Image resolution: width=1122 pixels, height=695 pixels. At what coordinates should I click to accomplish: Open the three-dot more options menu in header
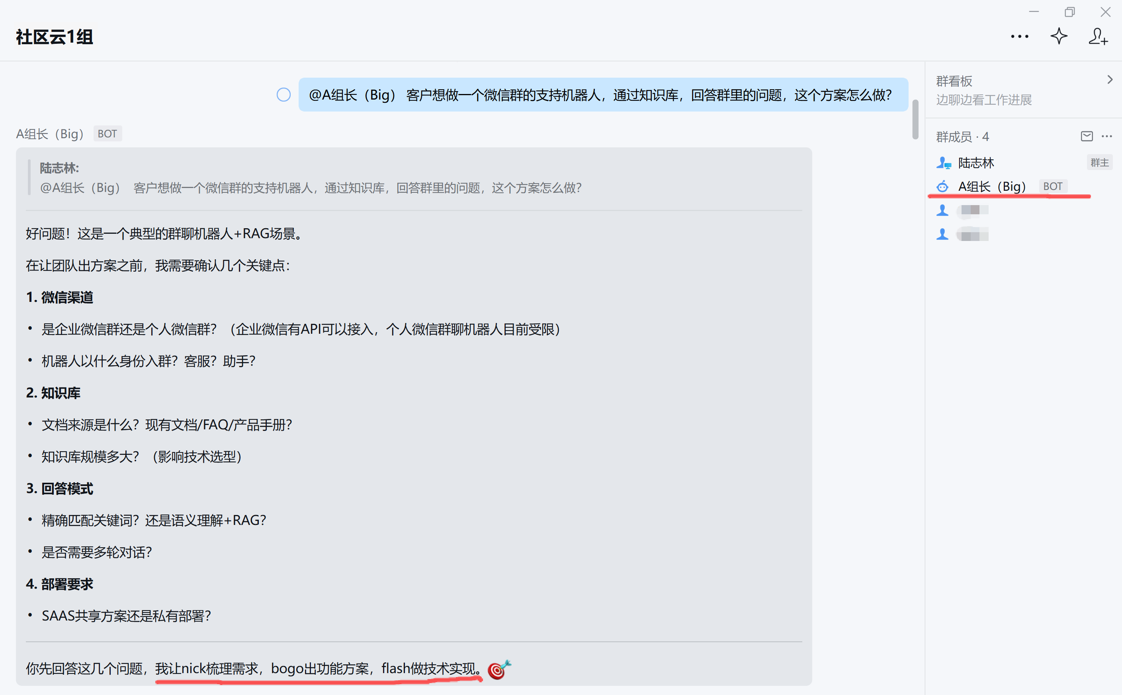tap(1019, 36)
